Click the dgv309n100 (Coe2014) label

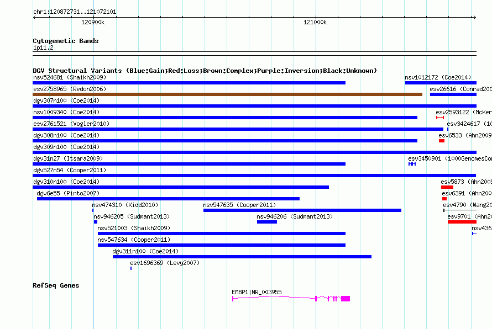(x=66, y=147)
